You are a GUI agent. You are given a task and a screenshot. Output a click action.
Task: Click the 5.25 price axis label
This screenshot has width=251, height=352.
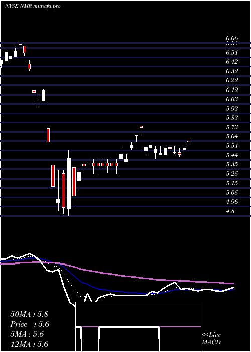(x=232, y=174)
